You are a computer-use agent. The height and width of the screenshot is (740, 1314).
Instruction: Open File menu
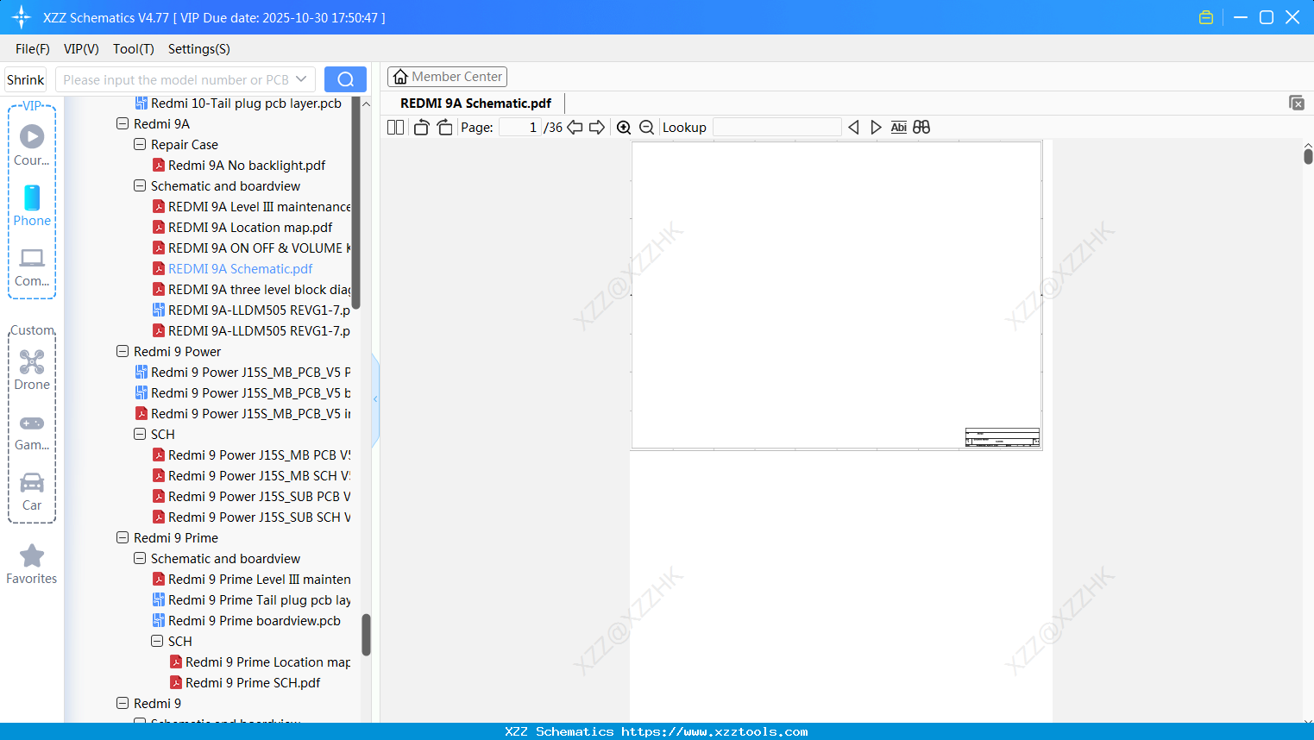(x=33, y=49)
